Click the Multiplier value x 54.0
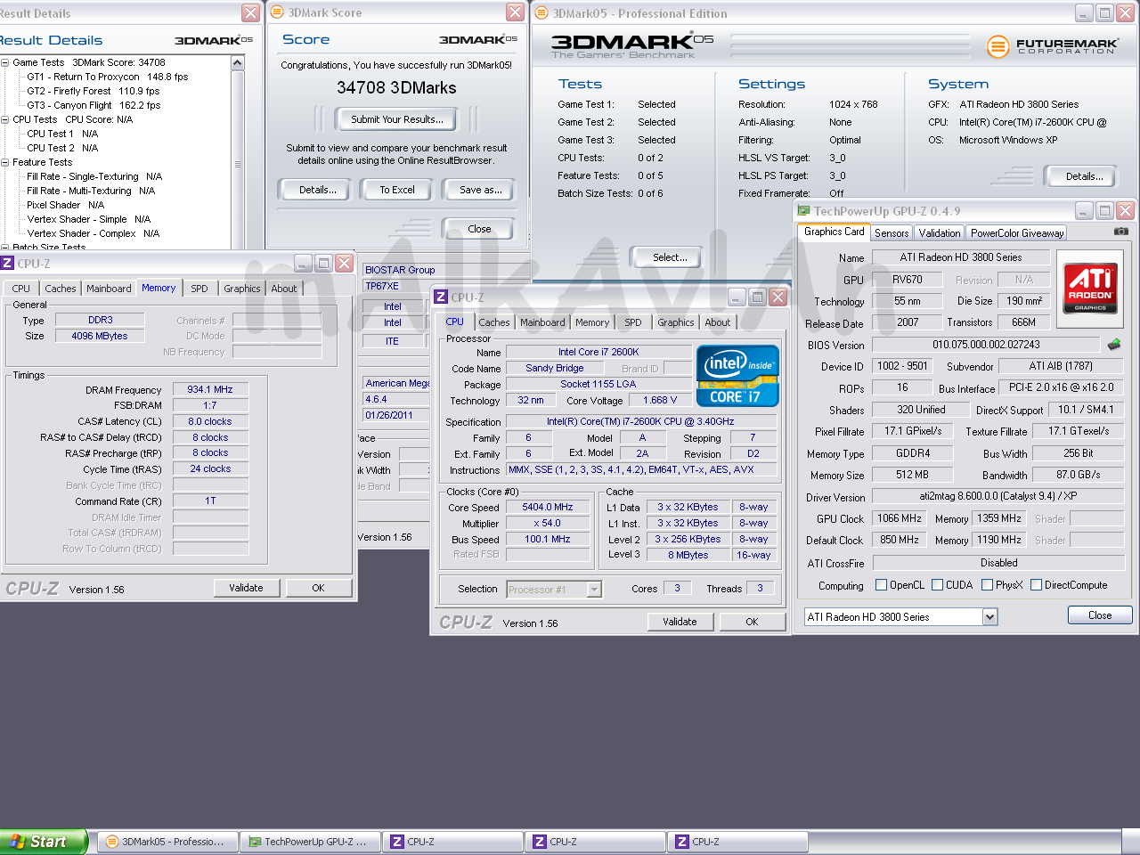Image resolution: width=1140 pixels, height=855 pixels. pyautogui.click(x=548, y=523)
